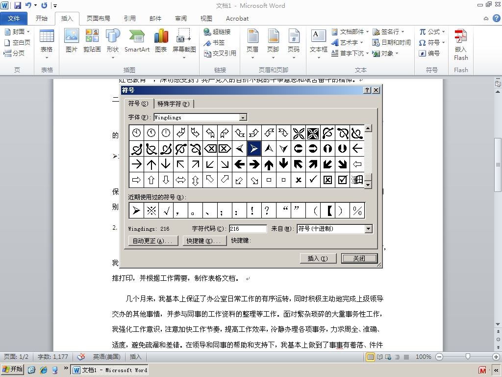Toggle the Insert mode indicator

135,357
